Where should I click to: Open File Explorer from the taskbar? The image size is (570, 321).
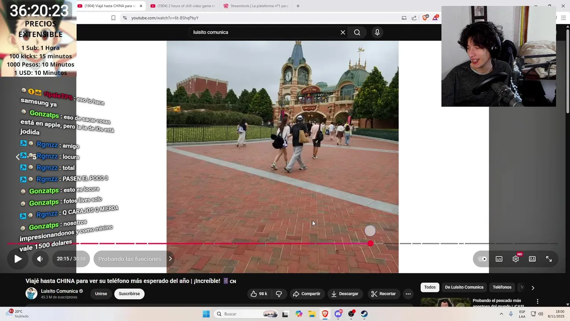[312, 314]
